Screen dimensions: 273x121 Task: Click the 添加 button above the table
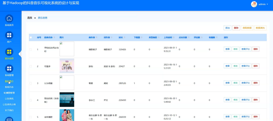click(227, 28)
